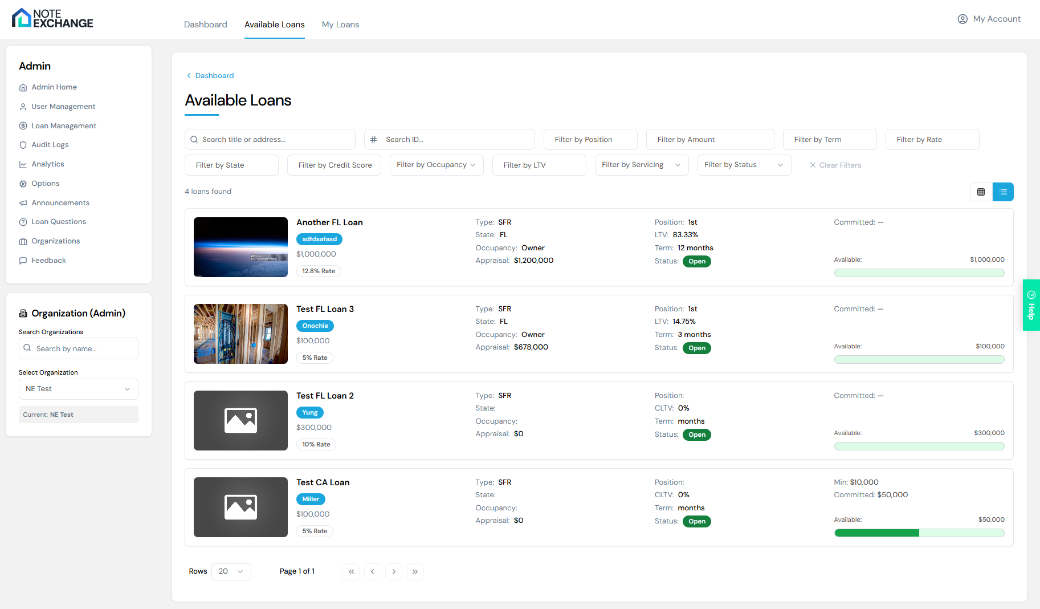Clear all active filters

click(x=835, y=165)
